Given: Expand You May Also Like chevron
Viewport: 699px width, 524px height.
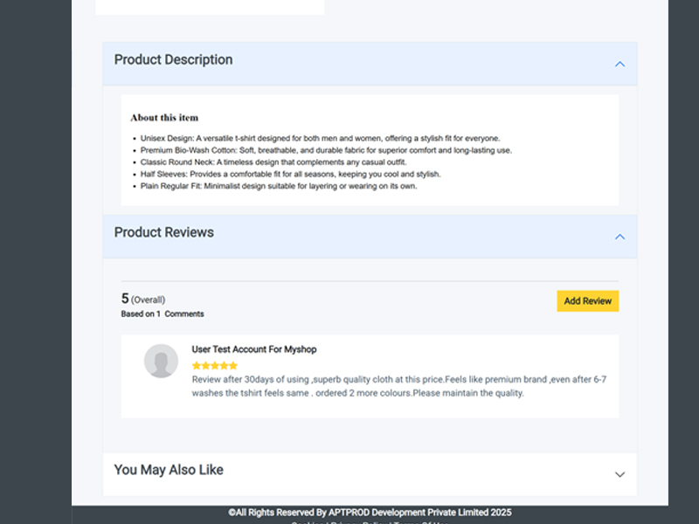Looking at the screenshot, I should 619,474.
